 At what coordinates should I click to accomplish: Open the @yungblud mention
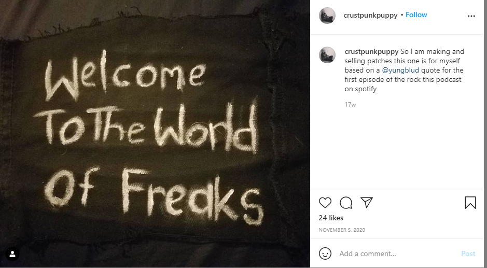pyautogui.click(x=400, y=70)
